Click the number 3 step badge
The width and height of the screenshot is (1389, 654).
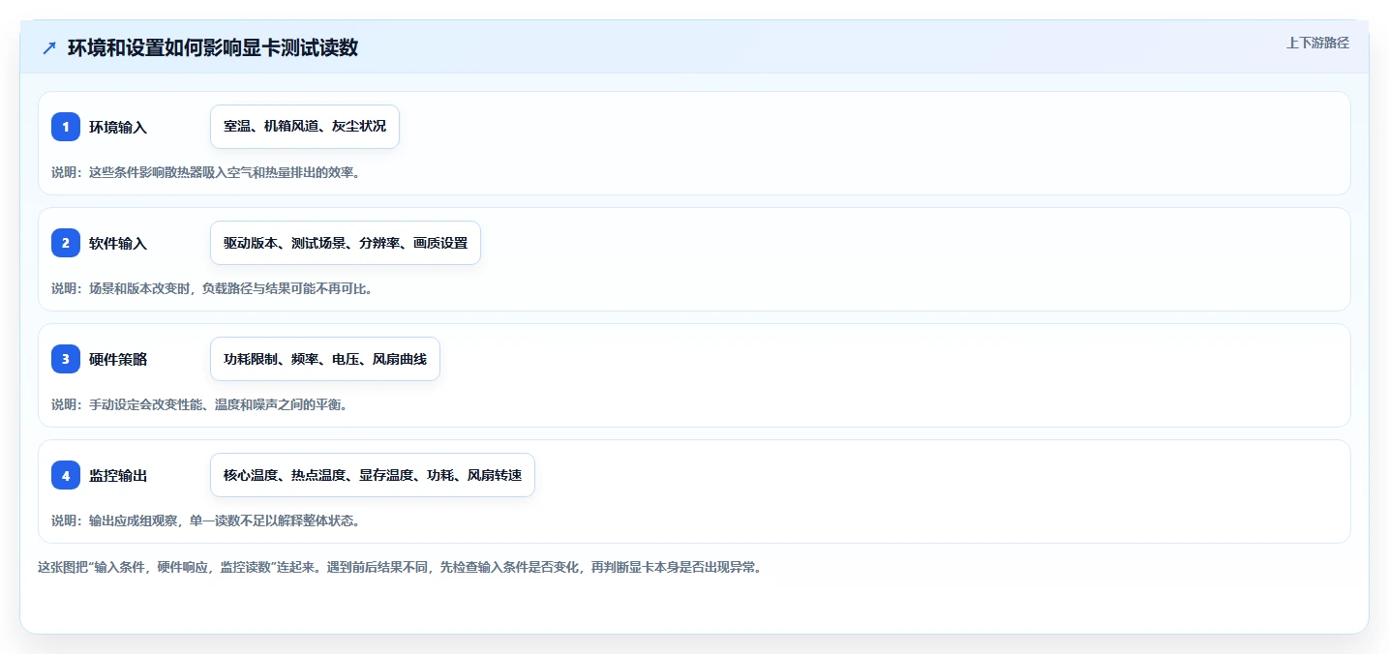pos(66,359)
